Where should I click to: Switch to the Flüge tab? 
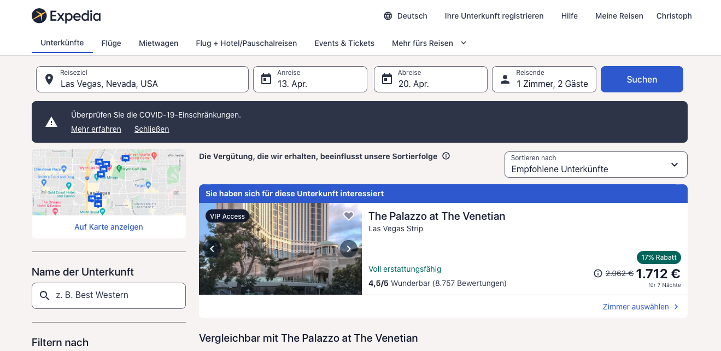click(111, 43)
